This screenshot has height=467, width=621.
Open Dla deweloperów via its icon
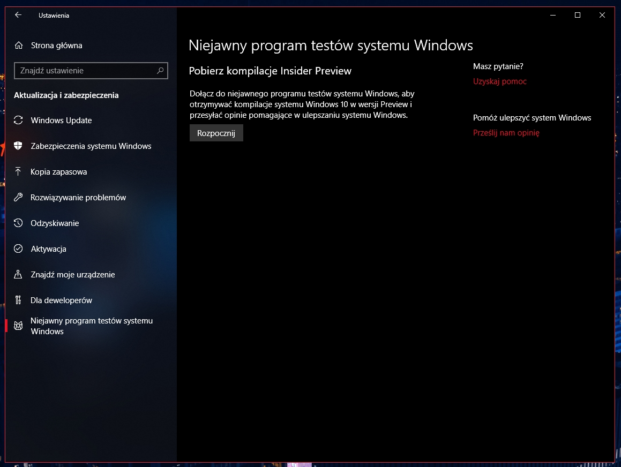point(19,300)
